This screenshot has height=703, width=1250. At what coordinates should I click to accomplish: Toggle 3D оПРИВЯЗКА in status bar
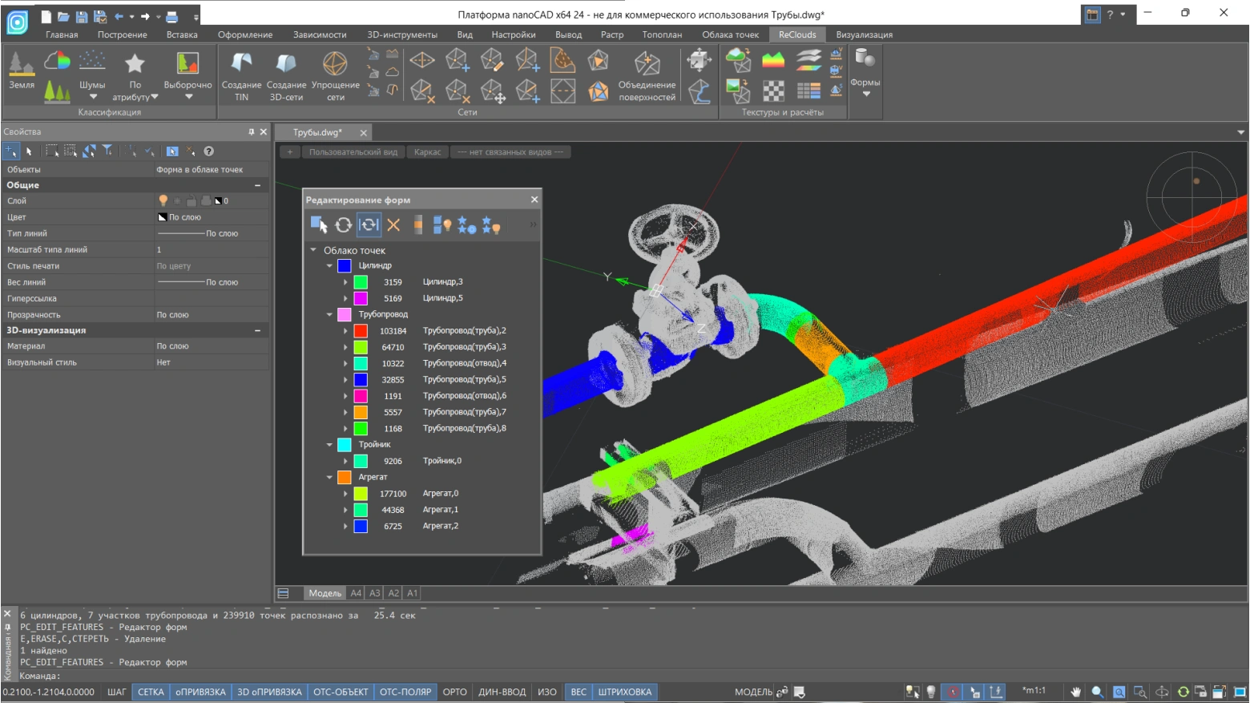pos(269,692)
